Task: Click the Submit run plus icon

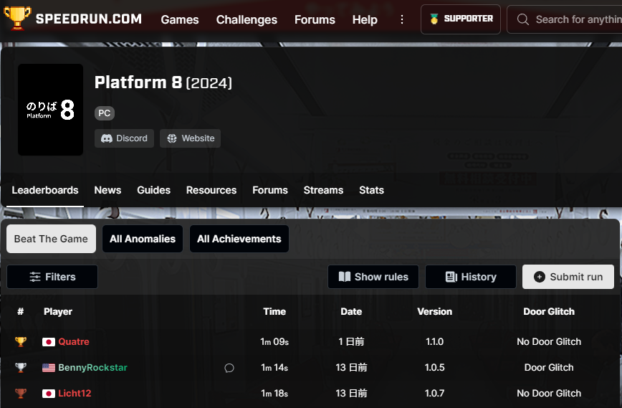Action: 539,277
